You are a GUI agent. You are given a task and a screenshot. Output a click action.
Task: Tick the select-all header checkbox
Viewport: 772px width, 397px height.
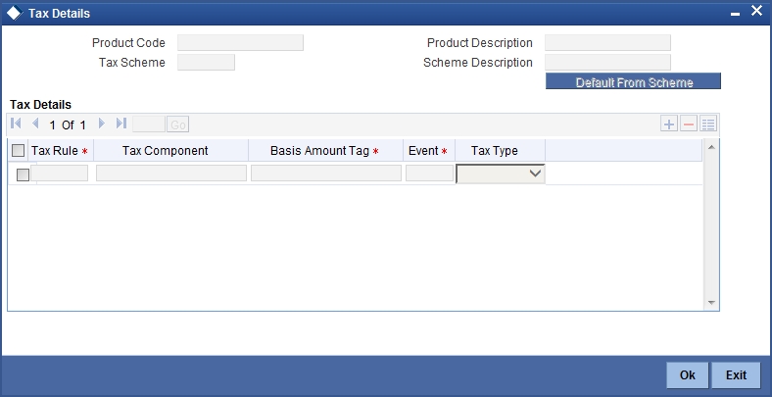[x=19, y=151]
